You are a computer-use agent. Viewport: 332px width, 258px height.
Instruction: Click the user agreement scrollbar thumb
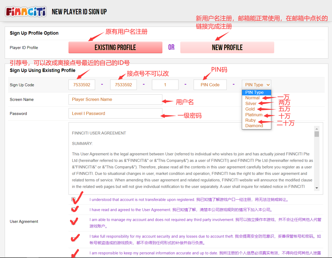(317, 134)
